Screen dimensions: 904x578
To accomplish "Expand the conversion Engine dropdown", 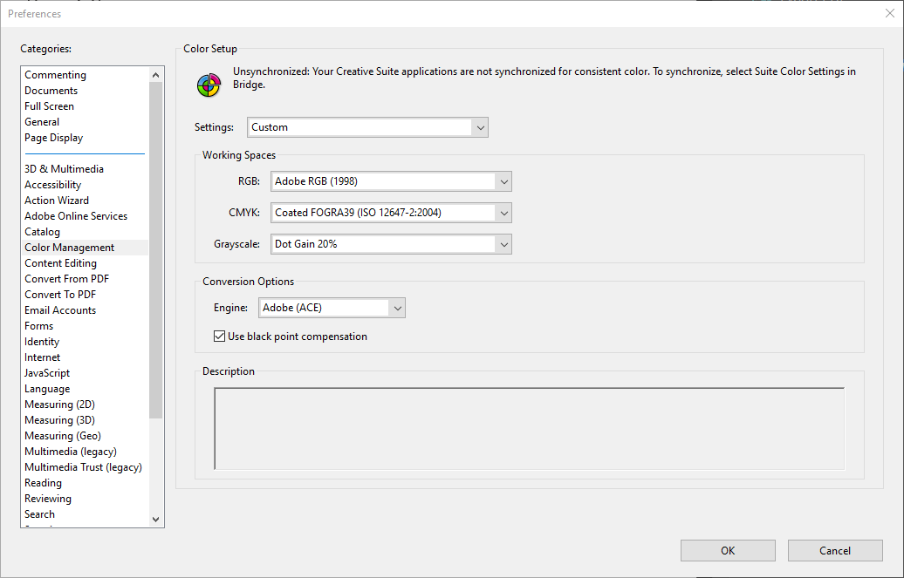I will [x=332, y=308].
